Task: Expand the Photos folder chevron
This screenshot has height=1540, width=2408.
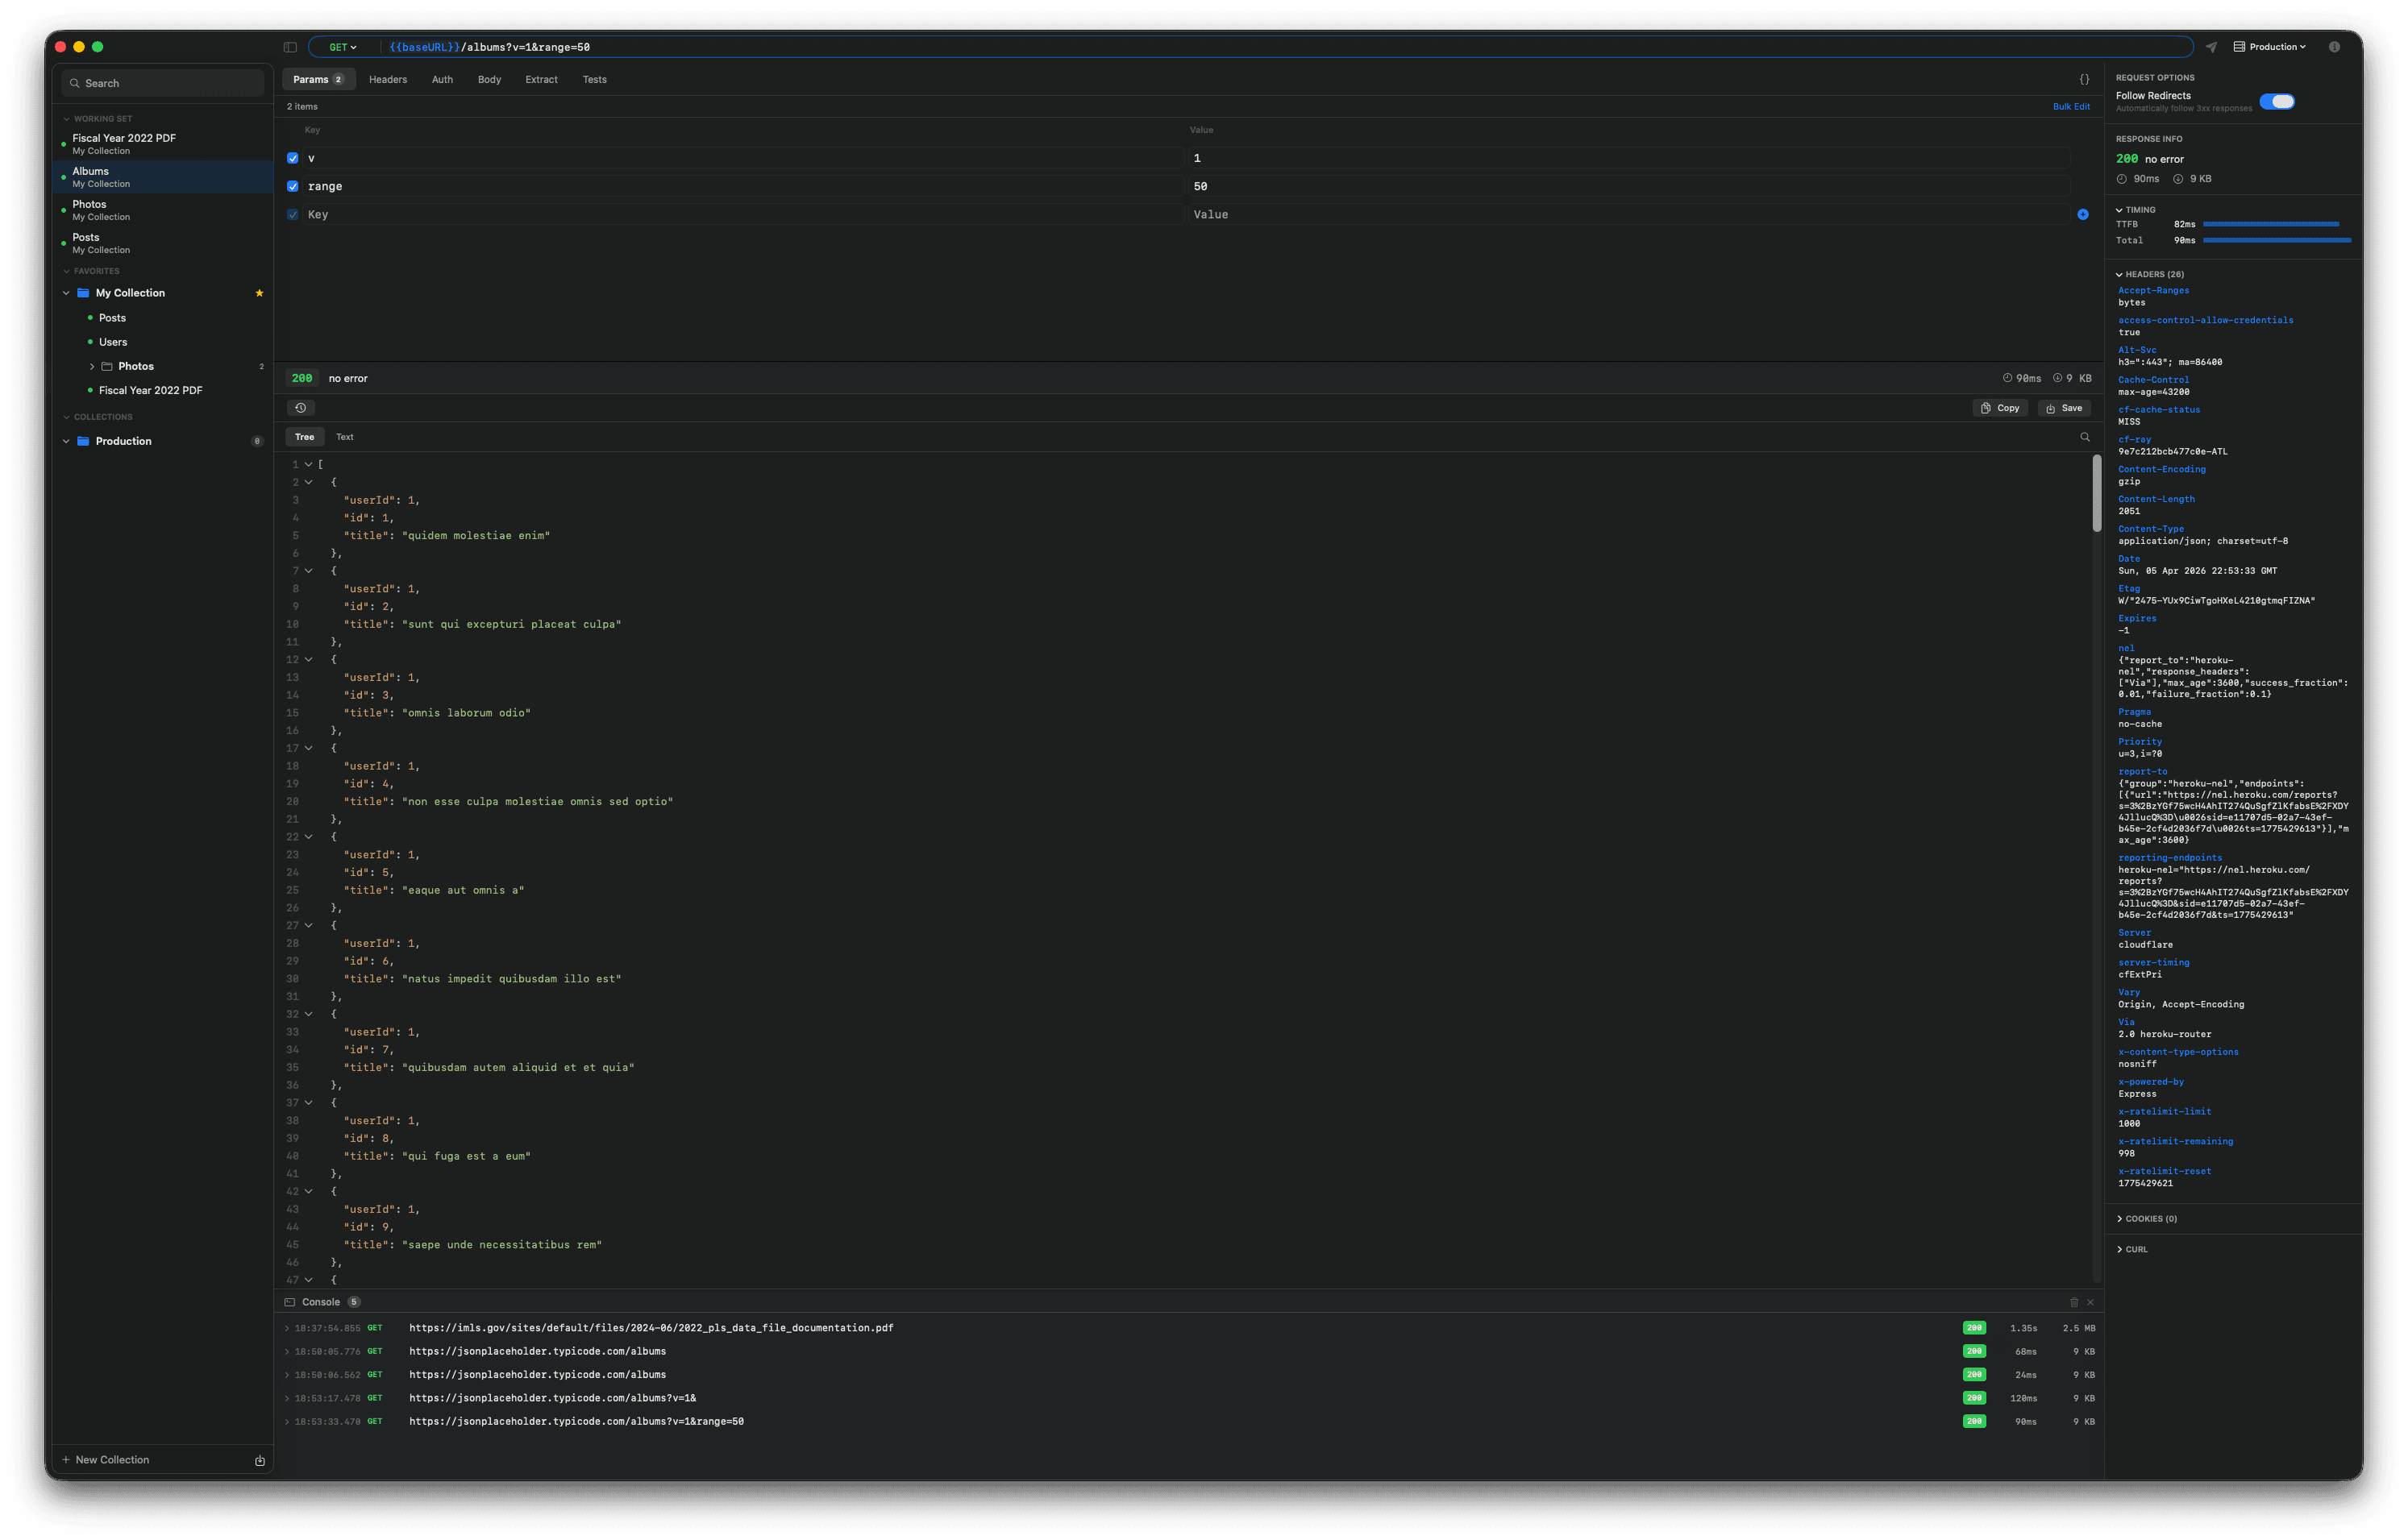Action: point(92,366)
